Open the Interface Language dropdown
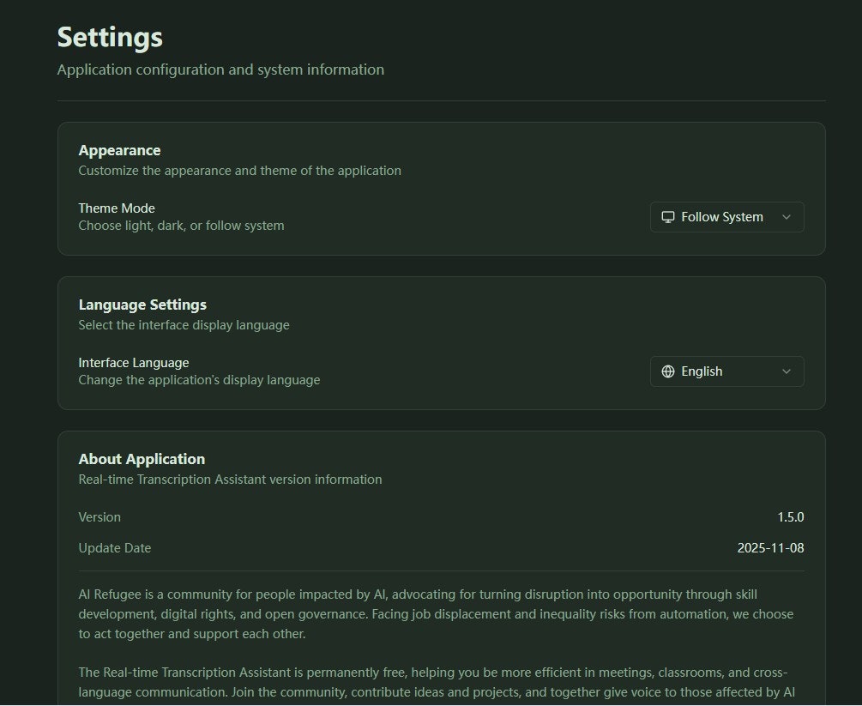This screenshot has height=706, width=862. point(726,371)
